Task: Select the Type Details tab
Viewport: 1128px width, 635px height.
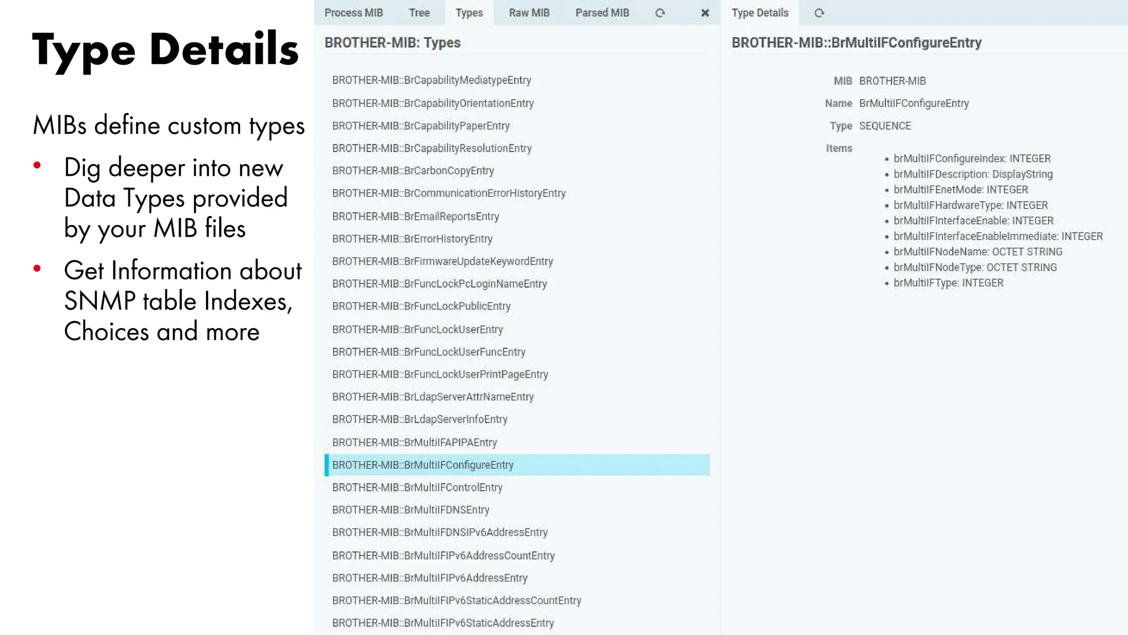Action: [760, 13]
